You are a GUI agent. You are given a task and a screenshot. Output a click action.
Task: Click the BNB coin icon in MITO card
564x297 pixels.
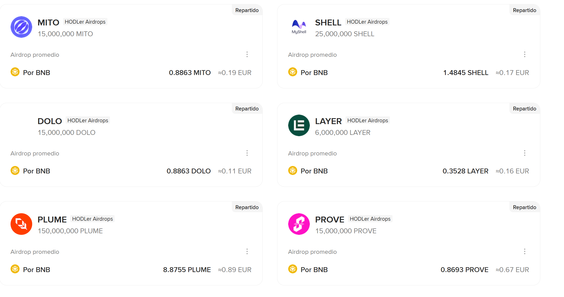[15, 72]
